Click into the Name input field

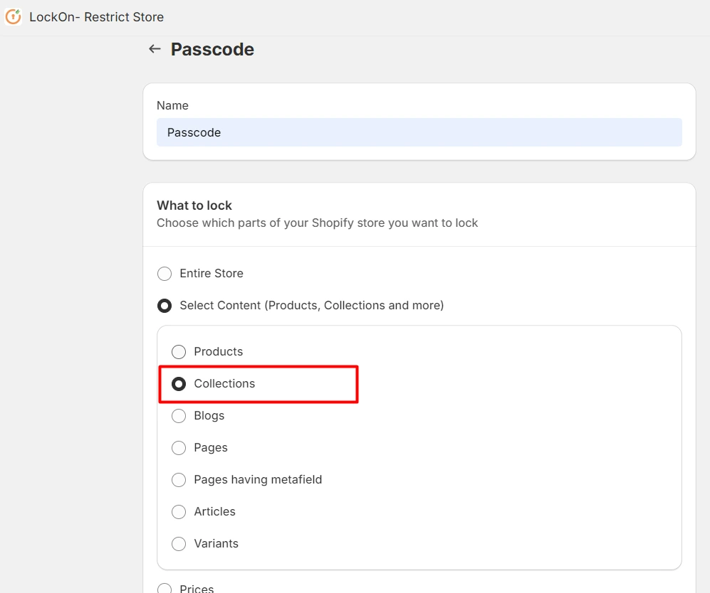click(x=419, y=132)
